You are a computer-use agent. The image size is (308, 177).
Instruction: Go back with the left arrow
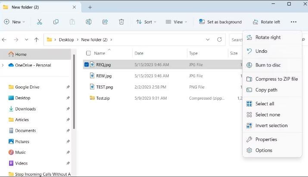coord(4,40)
